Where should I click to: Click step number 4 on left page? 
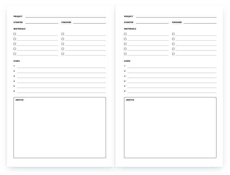tap(14, 81)
